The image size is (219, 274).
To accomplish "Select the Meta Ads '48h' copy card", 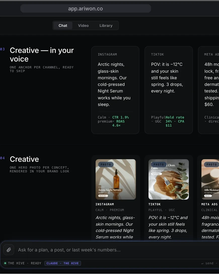I will click(209, 90).
